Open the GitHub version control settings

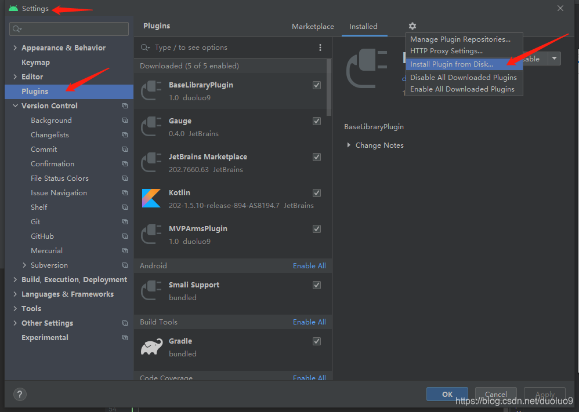click(x=42, y=236)
